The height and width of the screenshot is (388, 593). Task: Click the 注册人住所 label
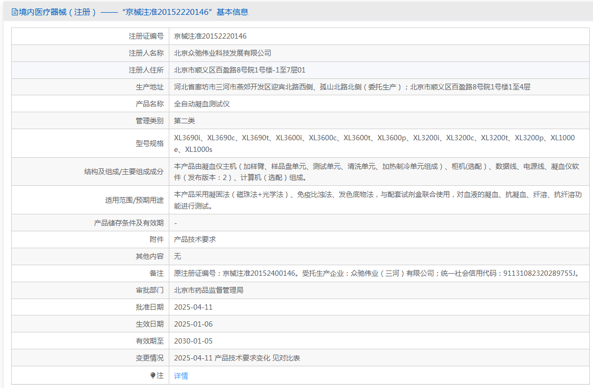(x=146, y=70)
